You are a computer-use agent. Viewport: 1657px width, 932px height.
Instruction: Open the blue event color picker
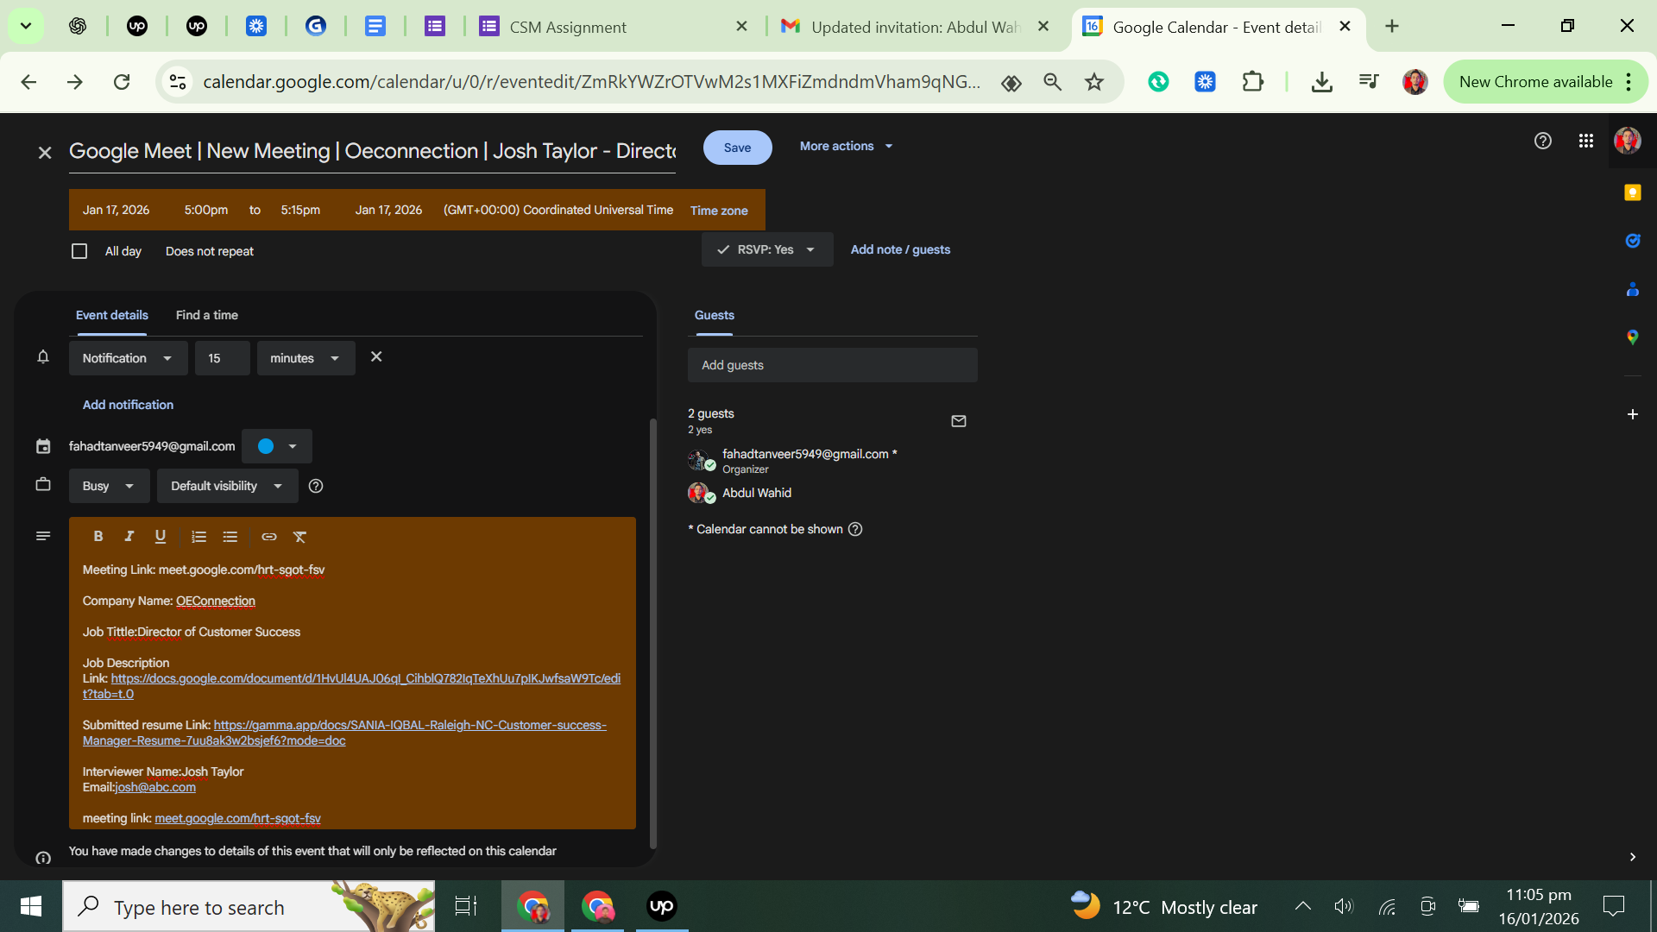coord(277,446)
